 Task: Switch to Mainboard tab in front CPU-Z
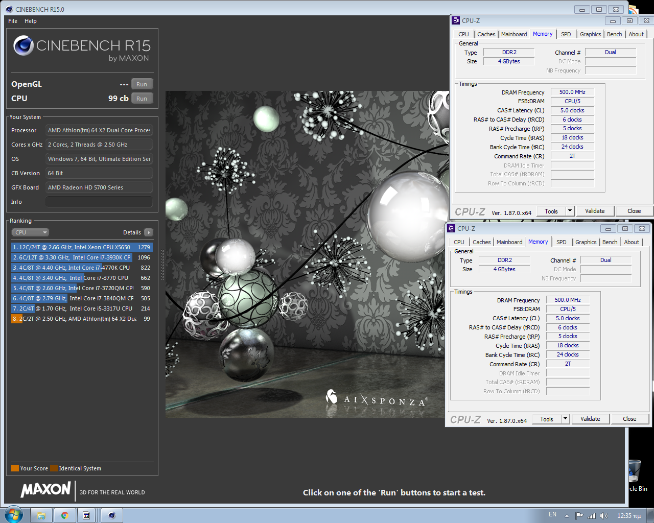click(x=509, y=242)
